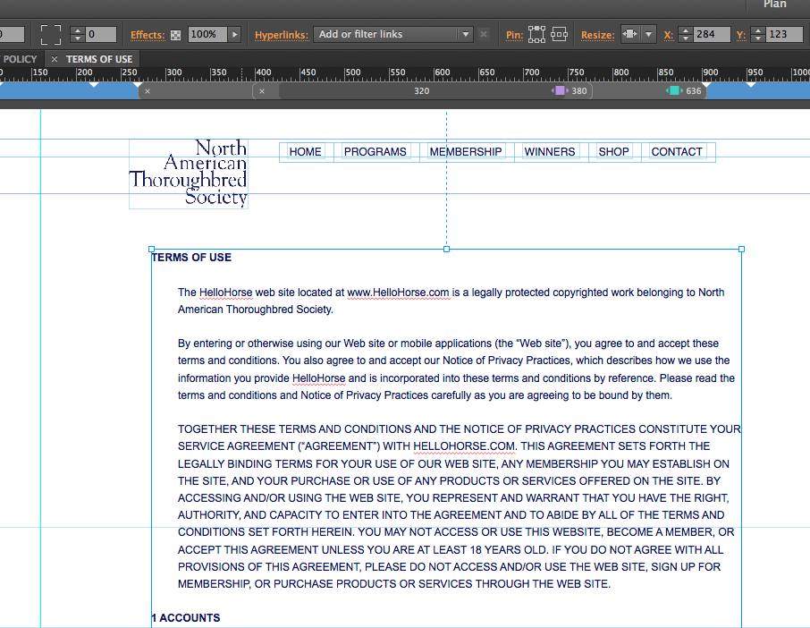Click the X position label
This screenshot has height=628, width=810.
[669, 35]
